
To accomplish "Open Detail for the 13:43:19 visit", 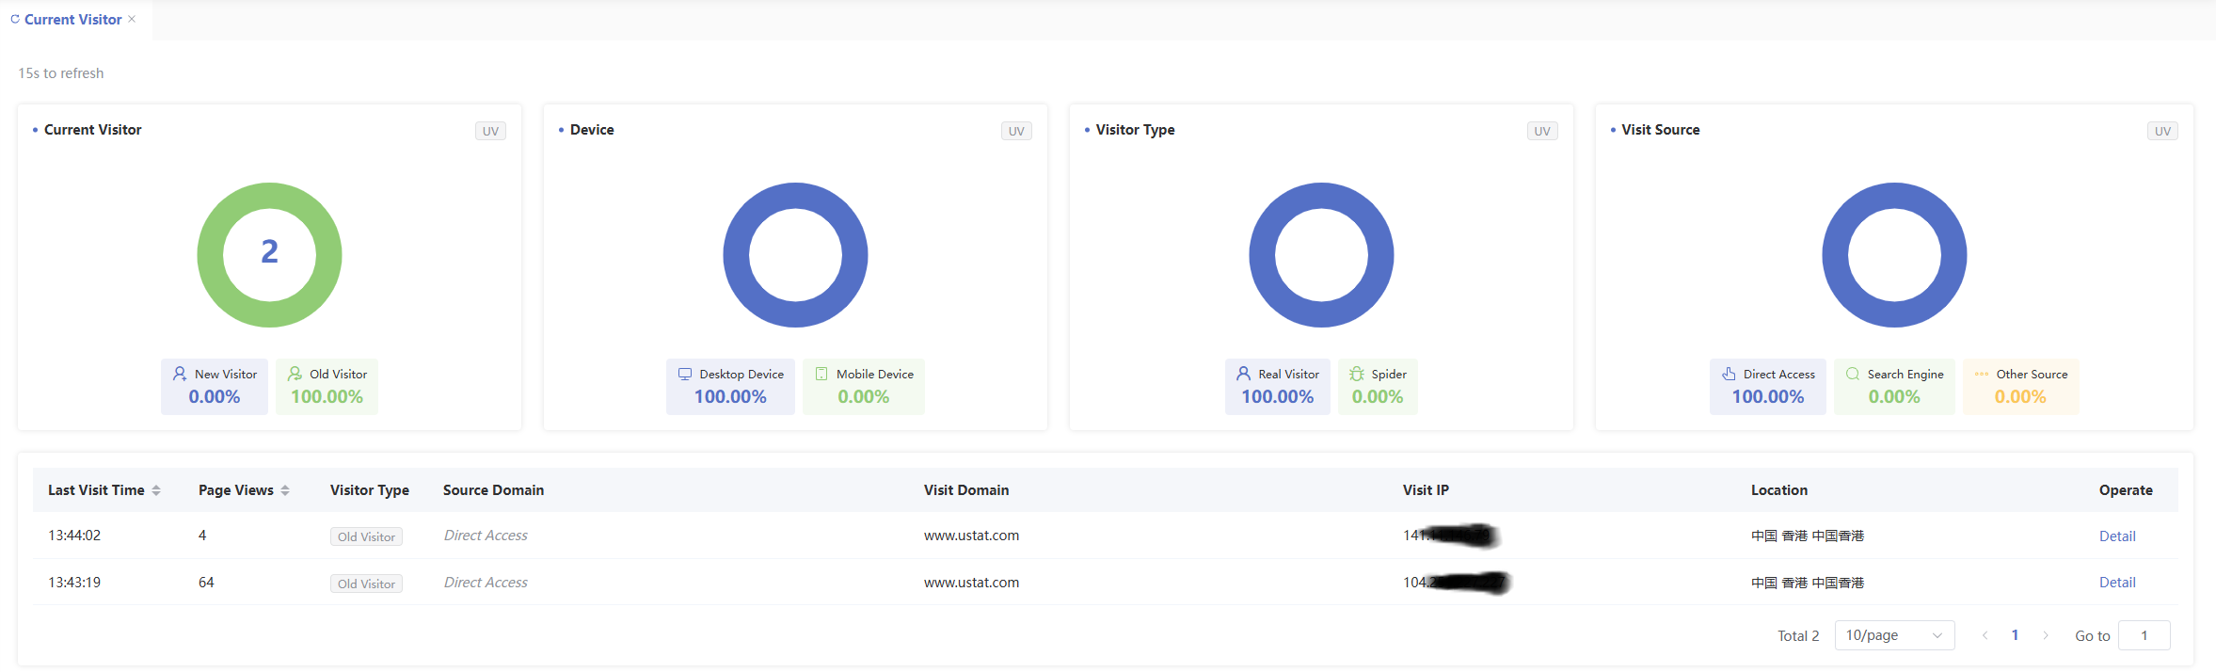I will [x=2116, y=583].
